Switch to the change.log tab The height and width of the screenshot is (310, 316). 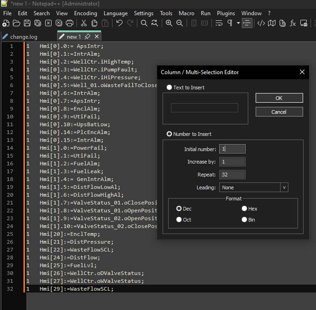(23, 37)
